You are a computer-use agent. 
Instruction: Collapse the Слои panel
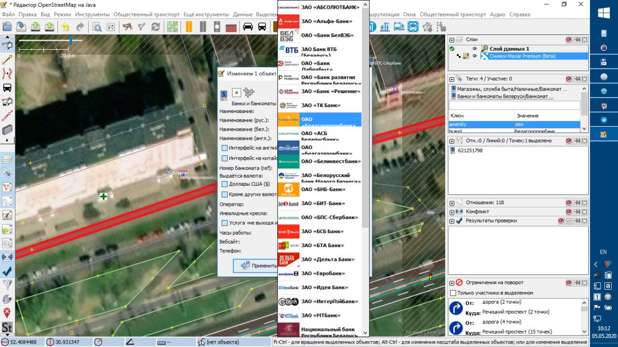coord(452,40)
